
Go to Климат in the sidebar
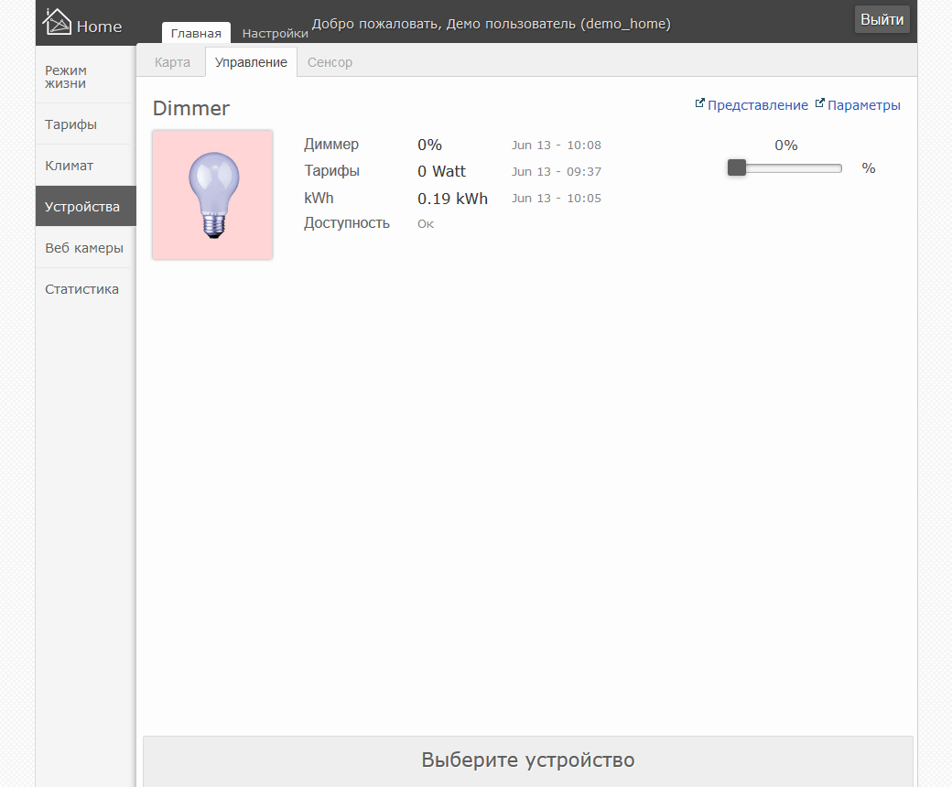coord(86,166)
